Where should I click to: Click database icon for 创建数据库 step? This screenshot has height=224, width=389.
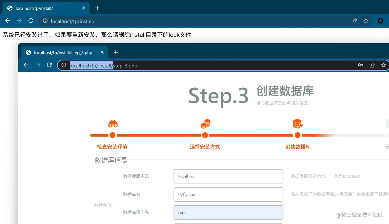(298, 124)
